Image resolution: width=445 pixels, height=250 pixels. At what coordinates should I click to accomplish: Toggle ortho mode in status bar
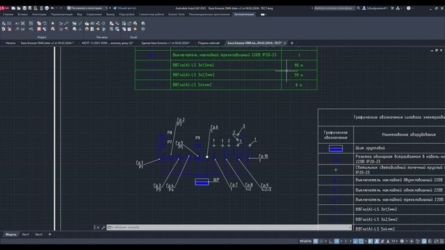tap(331, 241)
